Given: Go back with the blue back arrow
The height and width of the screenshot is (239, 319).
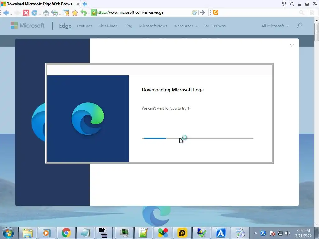Looking at the screenshot, I should coord(6,12).
